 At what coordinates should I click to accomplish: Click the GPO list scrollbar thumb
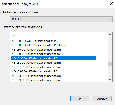pyautogui.click(x=110, y=64)
